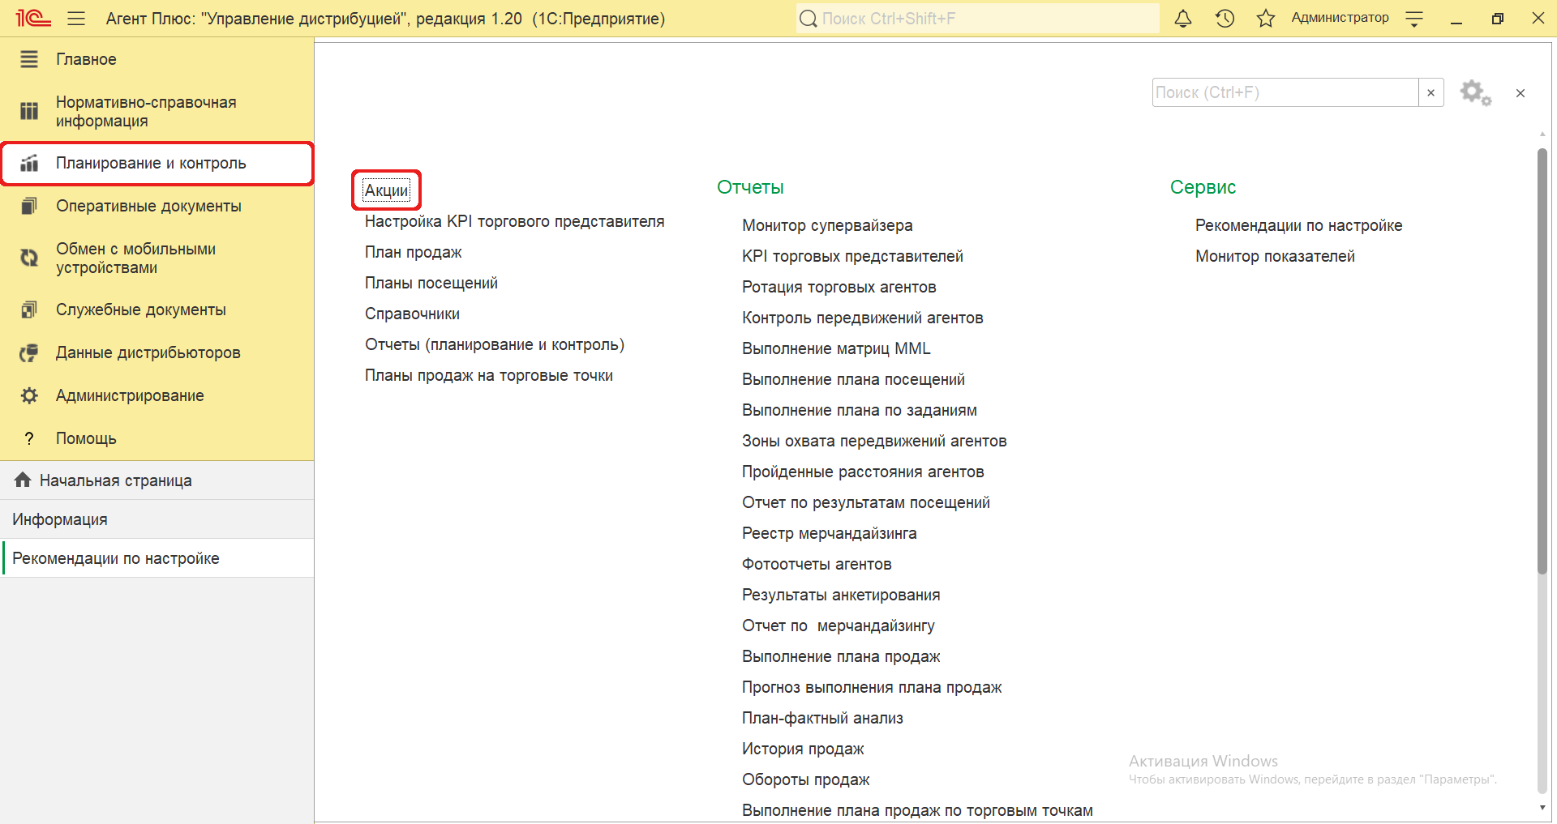The image size is (1557, 824).
Task: Open Планы посещений link
Action: [x=431, y=283]
